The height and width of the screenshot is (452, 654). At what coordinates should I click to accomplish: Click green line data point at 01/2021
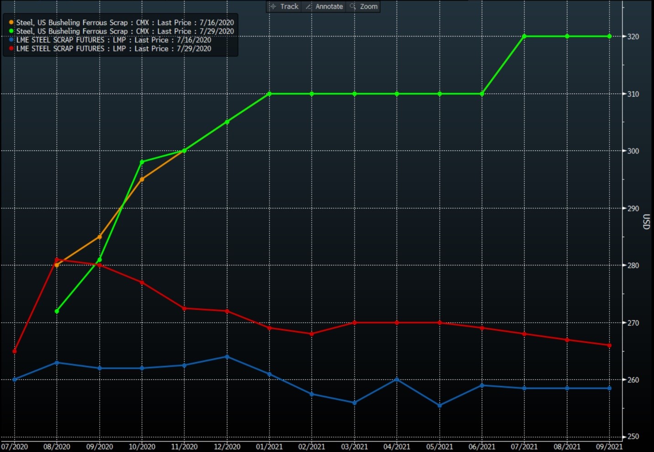pos(269,94)
